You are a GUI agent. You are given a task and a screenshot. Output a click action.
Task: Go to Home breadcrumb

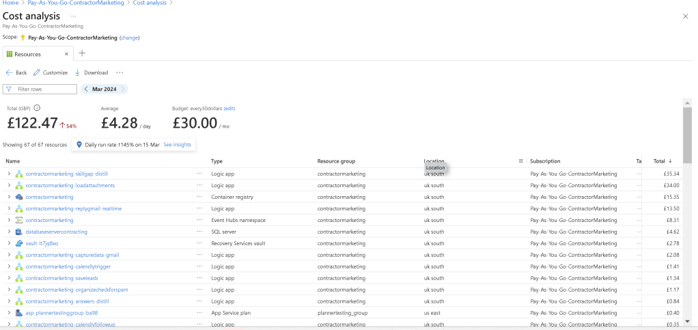pos(11,3)
